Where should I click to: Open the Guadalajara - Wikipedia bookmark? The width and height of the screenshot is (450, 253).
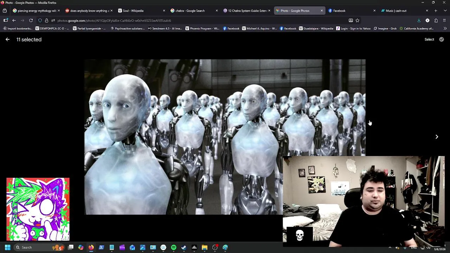coord(316,28)
